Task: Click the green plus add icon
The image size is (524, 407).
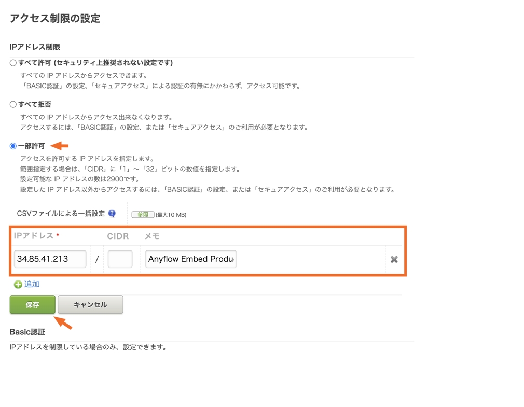Action: [18, 285]
